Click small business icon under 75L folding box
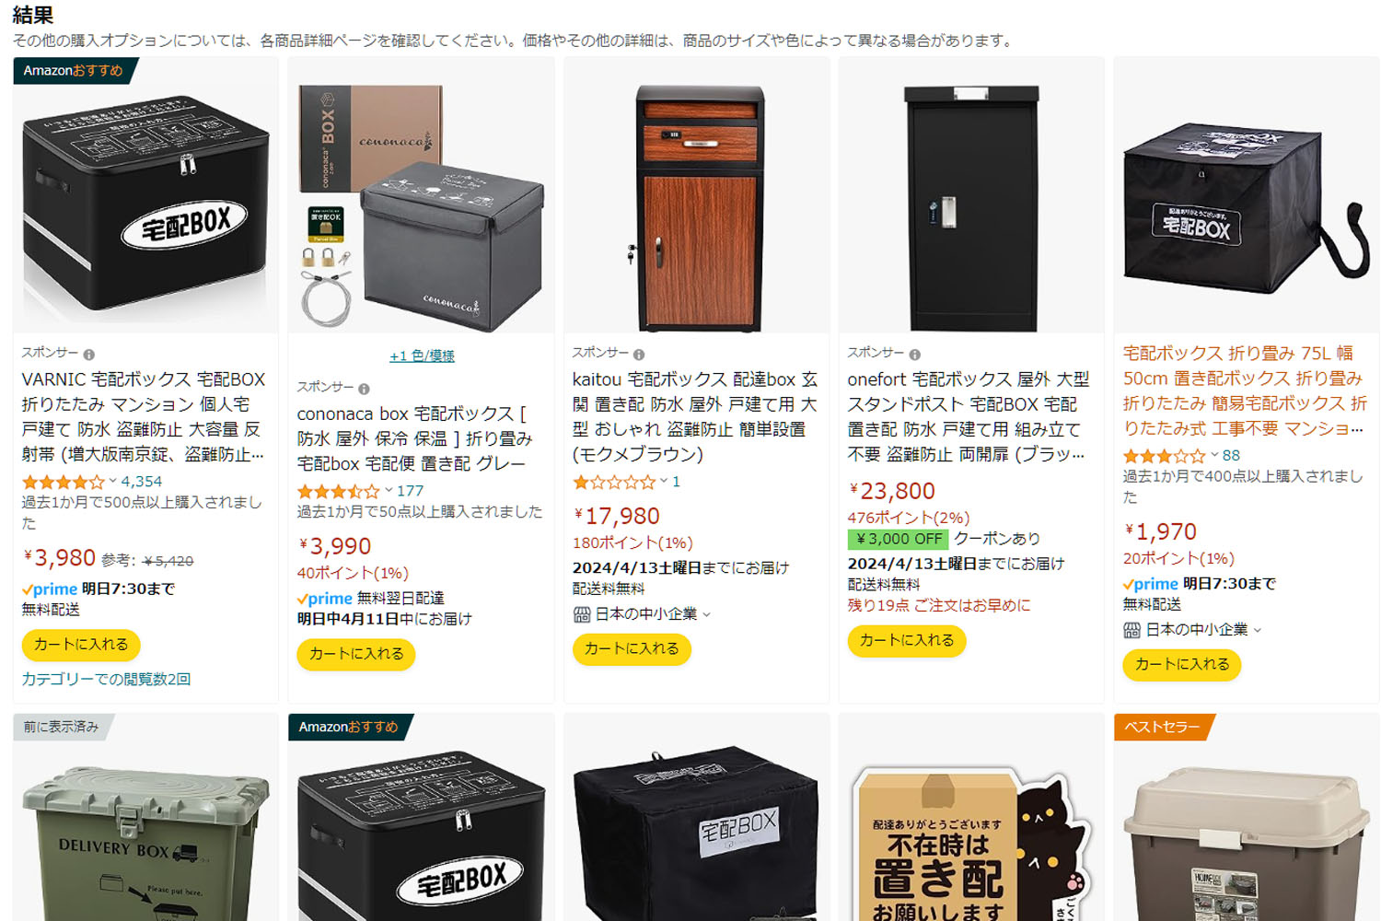The height and width of the screenshot is (921, 1381). 1131,630
